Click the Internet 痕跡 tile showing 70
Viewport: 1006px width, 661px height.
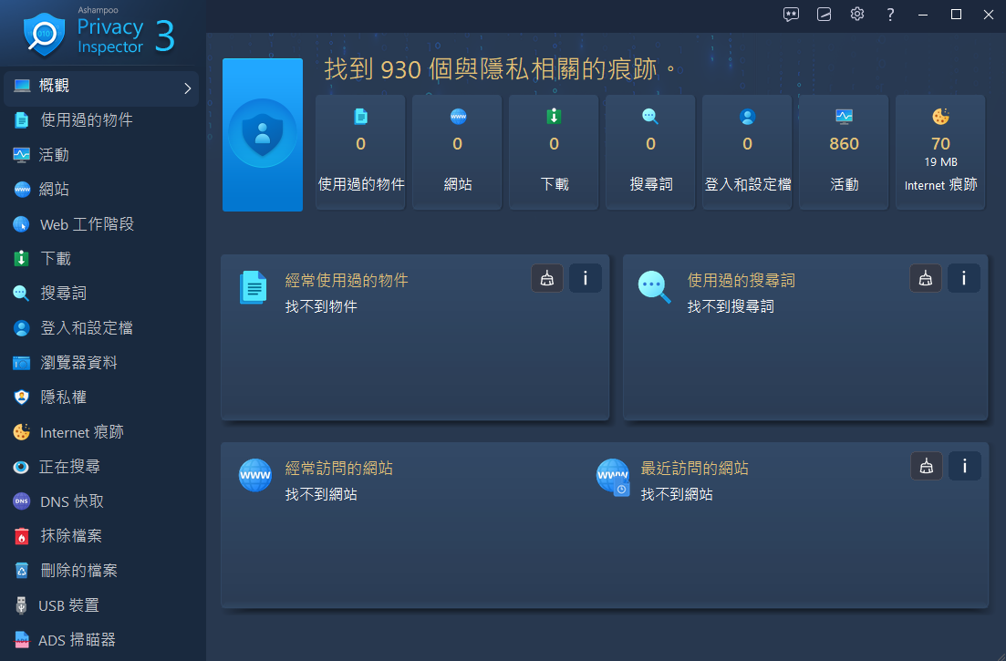(940, 152)
